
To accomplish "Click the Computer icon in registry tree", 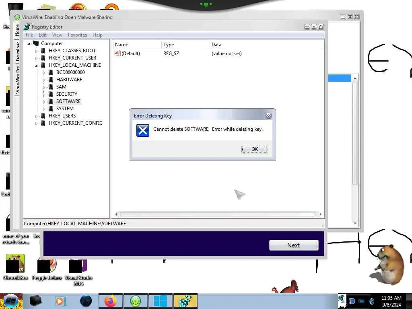I will click(36, 43).
